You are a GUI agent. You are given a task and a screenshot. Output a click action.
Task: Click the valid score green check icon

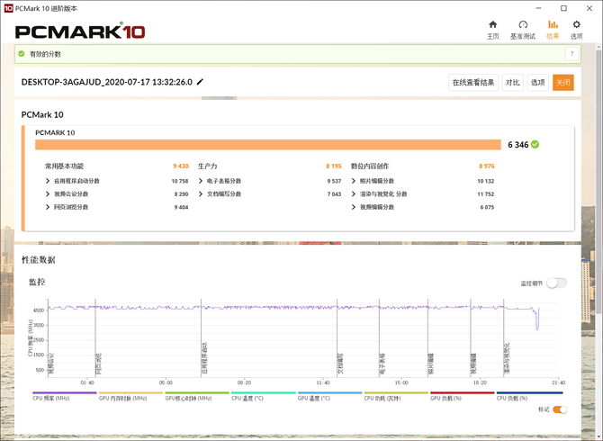pos(22,54)
